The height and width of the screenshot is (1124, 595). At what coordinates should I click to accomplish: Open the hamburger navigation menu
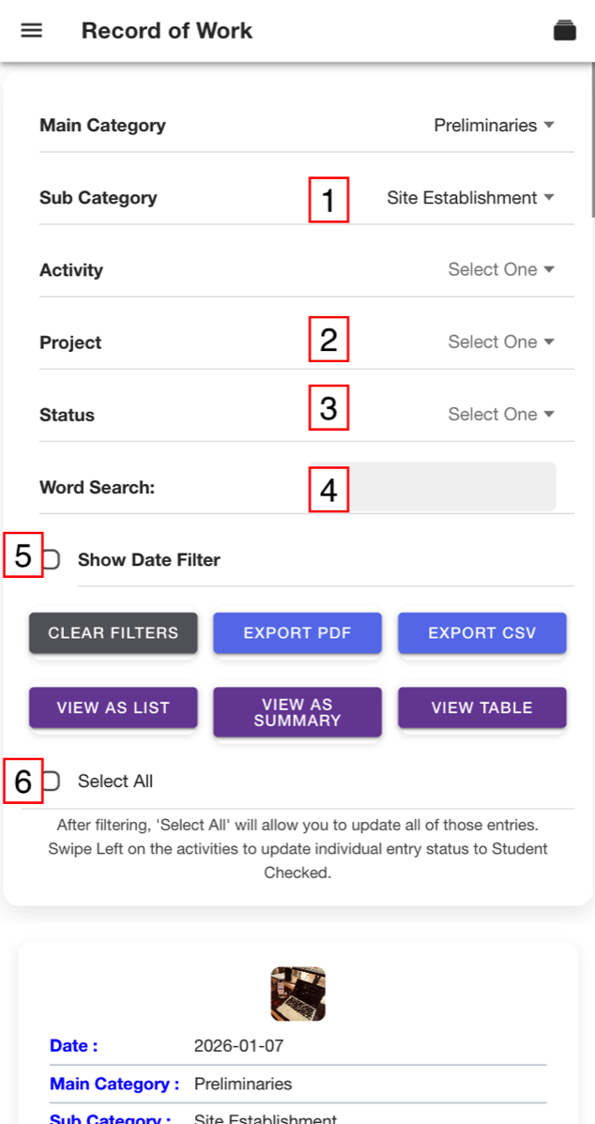[32, 31]
